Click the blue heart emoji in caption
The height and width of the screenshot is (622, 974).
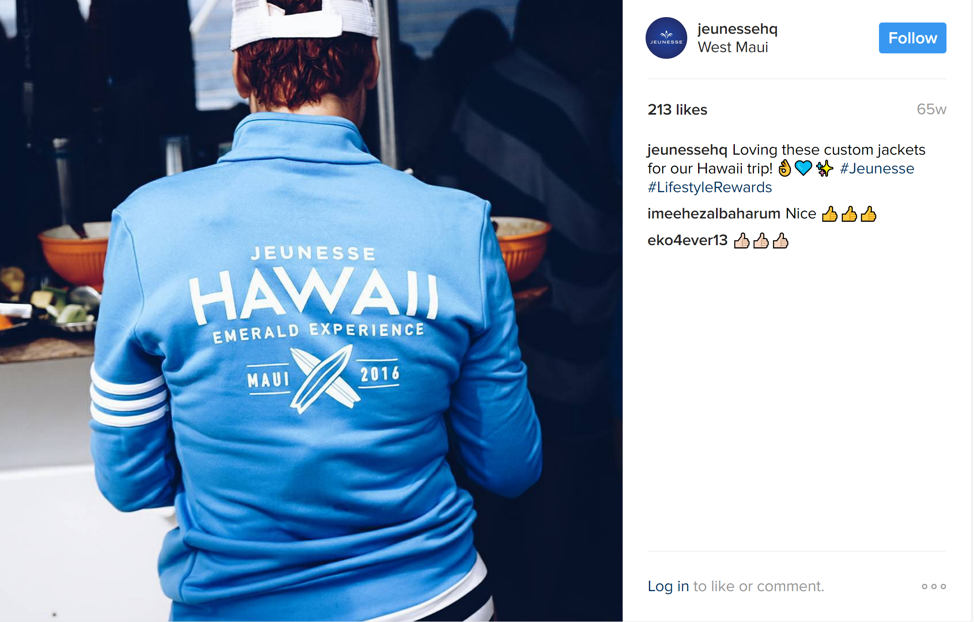pos(803,168)
